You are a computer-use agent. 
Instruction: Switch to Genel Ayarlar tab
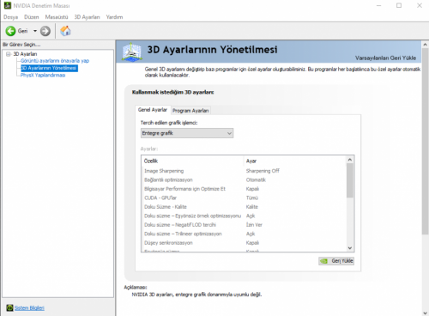pos(153,110)
